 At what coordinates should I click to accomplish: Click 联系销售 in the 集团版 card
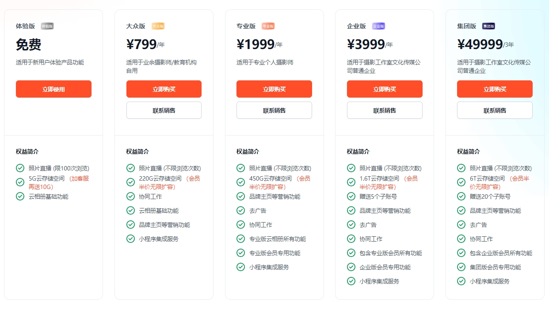coord(494,110)
